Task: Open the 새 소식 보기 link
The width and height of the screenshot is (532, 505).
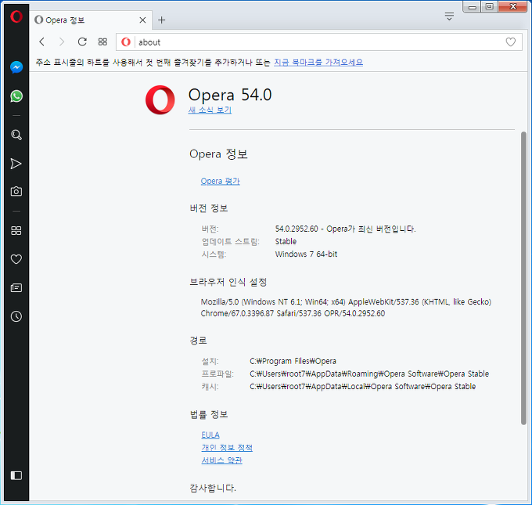Action: tap(210, 110)
